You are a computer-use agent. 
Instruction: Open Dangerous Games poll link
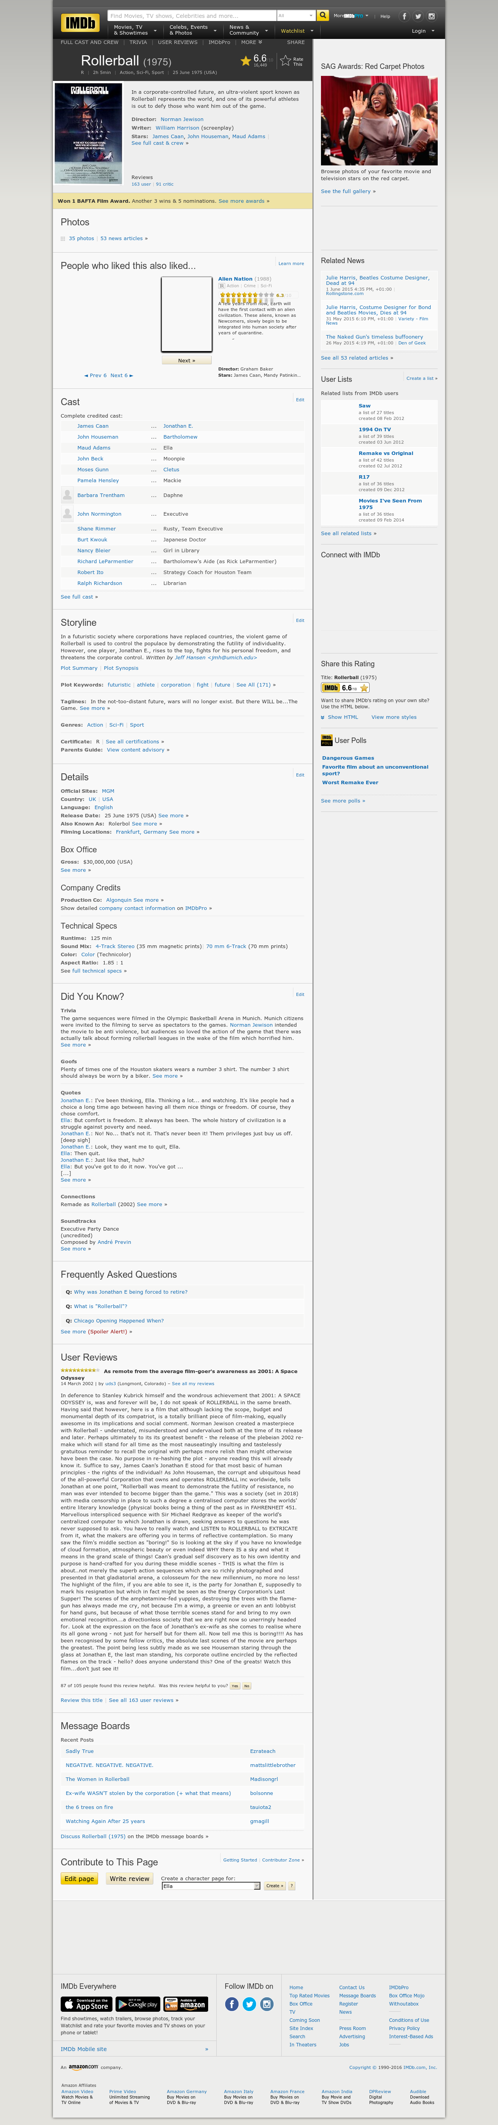point(348,757)
